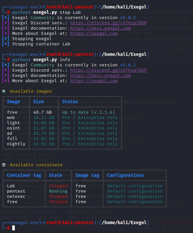193x233 pixels.
Task: Click the '28.75 GB' size value
Action: pyautogui.click(x=43, y=133)
